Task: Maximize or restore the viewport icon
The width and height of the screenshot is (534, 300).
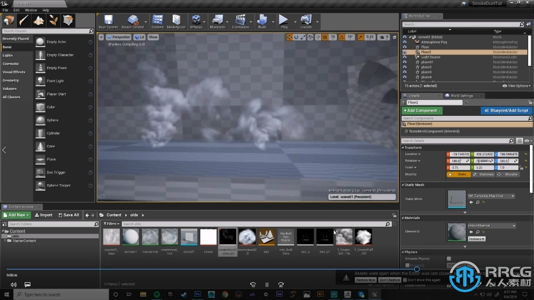Action: [394, 37]
